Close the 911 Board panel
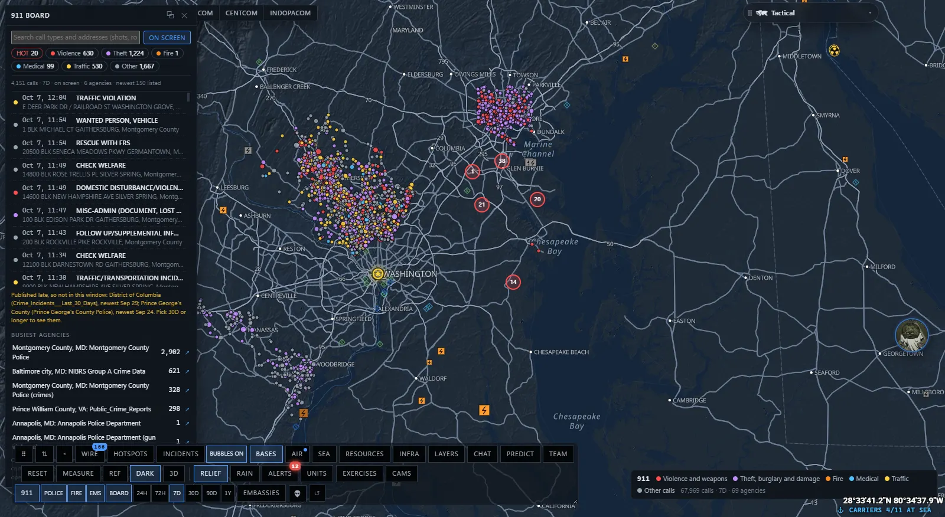945x517 pixels. (x=184, y=15)
